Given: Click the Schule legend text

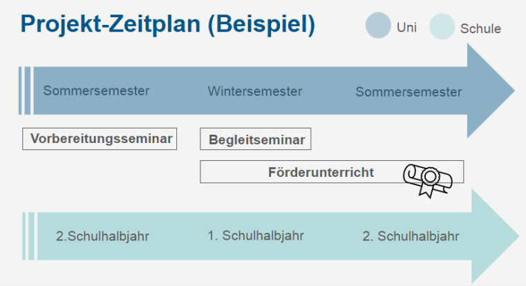Looking at the screenshot, I should (480, 29).
